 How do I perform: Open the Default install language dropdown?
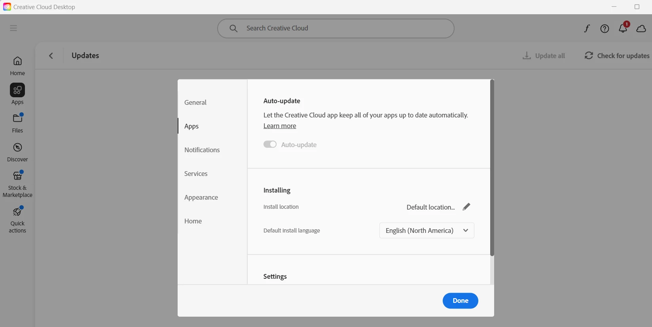427,231
